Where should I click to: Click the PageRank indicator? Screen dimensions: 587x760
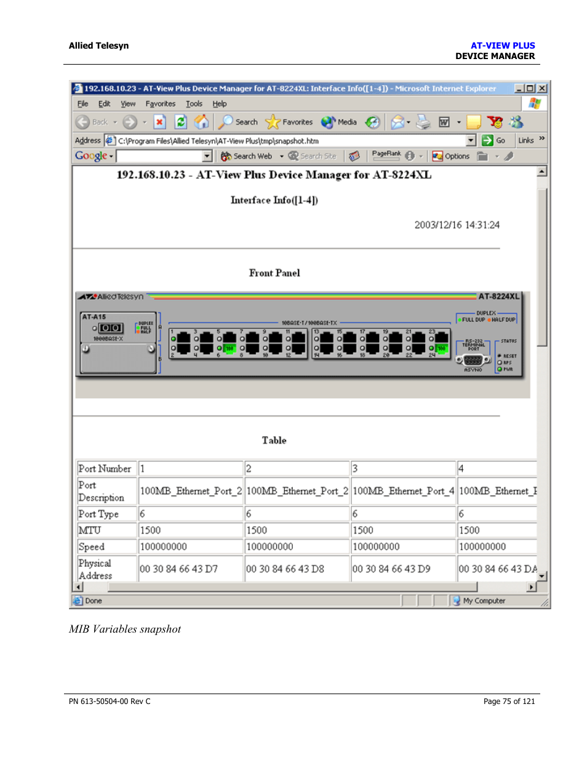pyautogui.click(x=386, y=155)
